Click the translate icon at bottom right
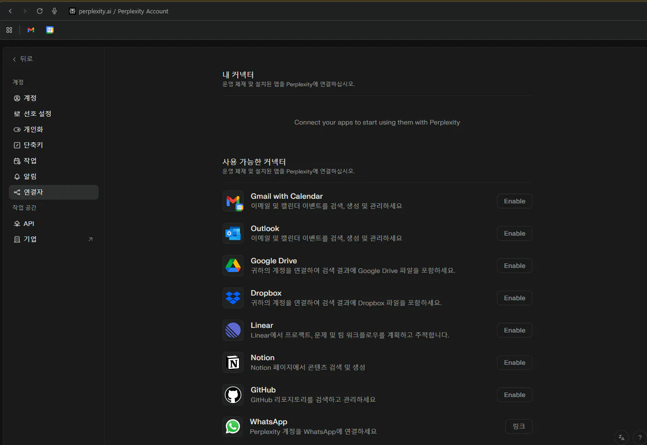The width and height of the screenshot is (647, 445). [x=622, y=438]
